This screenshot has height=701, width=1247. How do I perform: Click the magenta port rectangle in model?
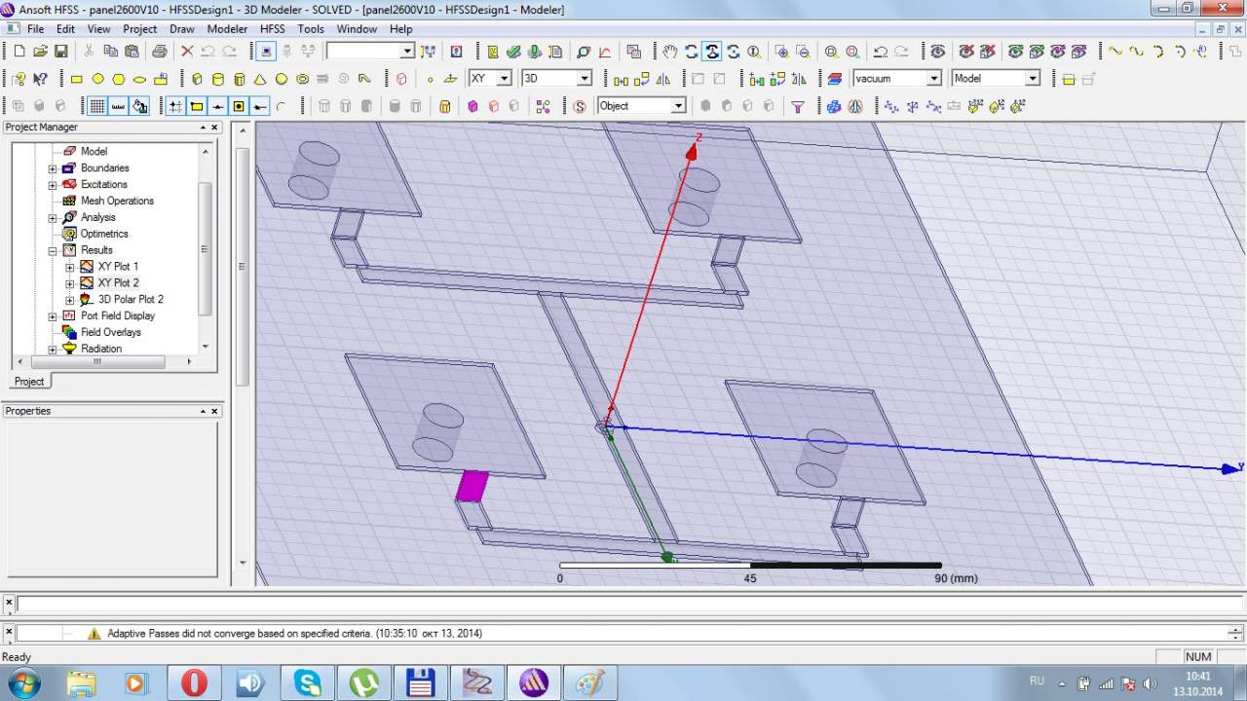472,485
